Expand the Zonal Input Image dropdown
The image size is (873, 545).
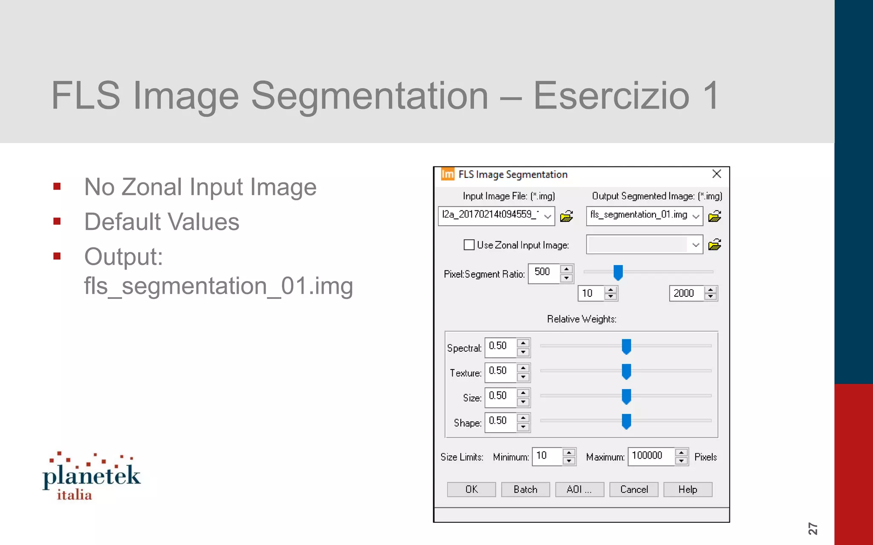[x=696, y=245]
